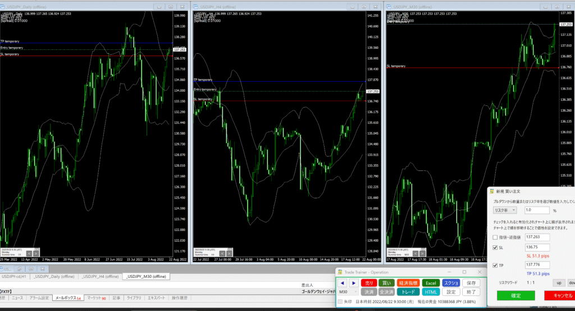Confirm the order with 確定
Image resolution: width=575 pixels, height=311 pixels.
pyautogui.click(x=516, y=296)
